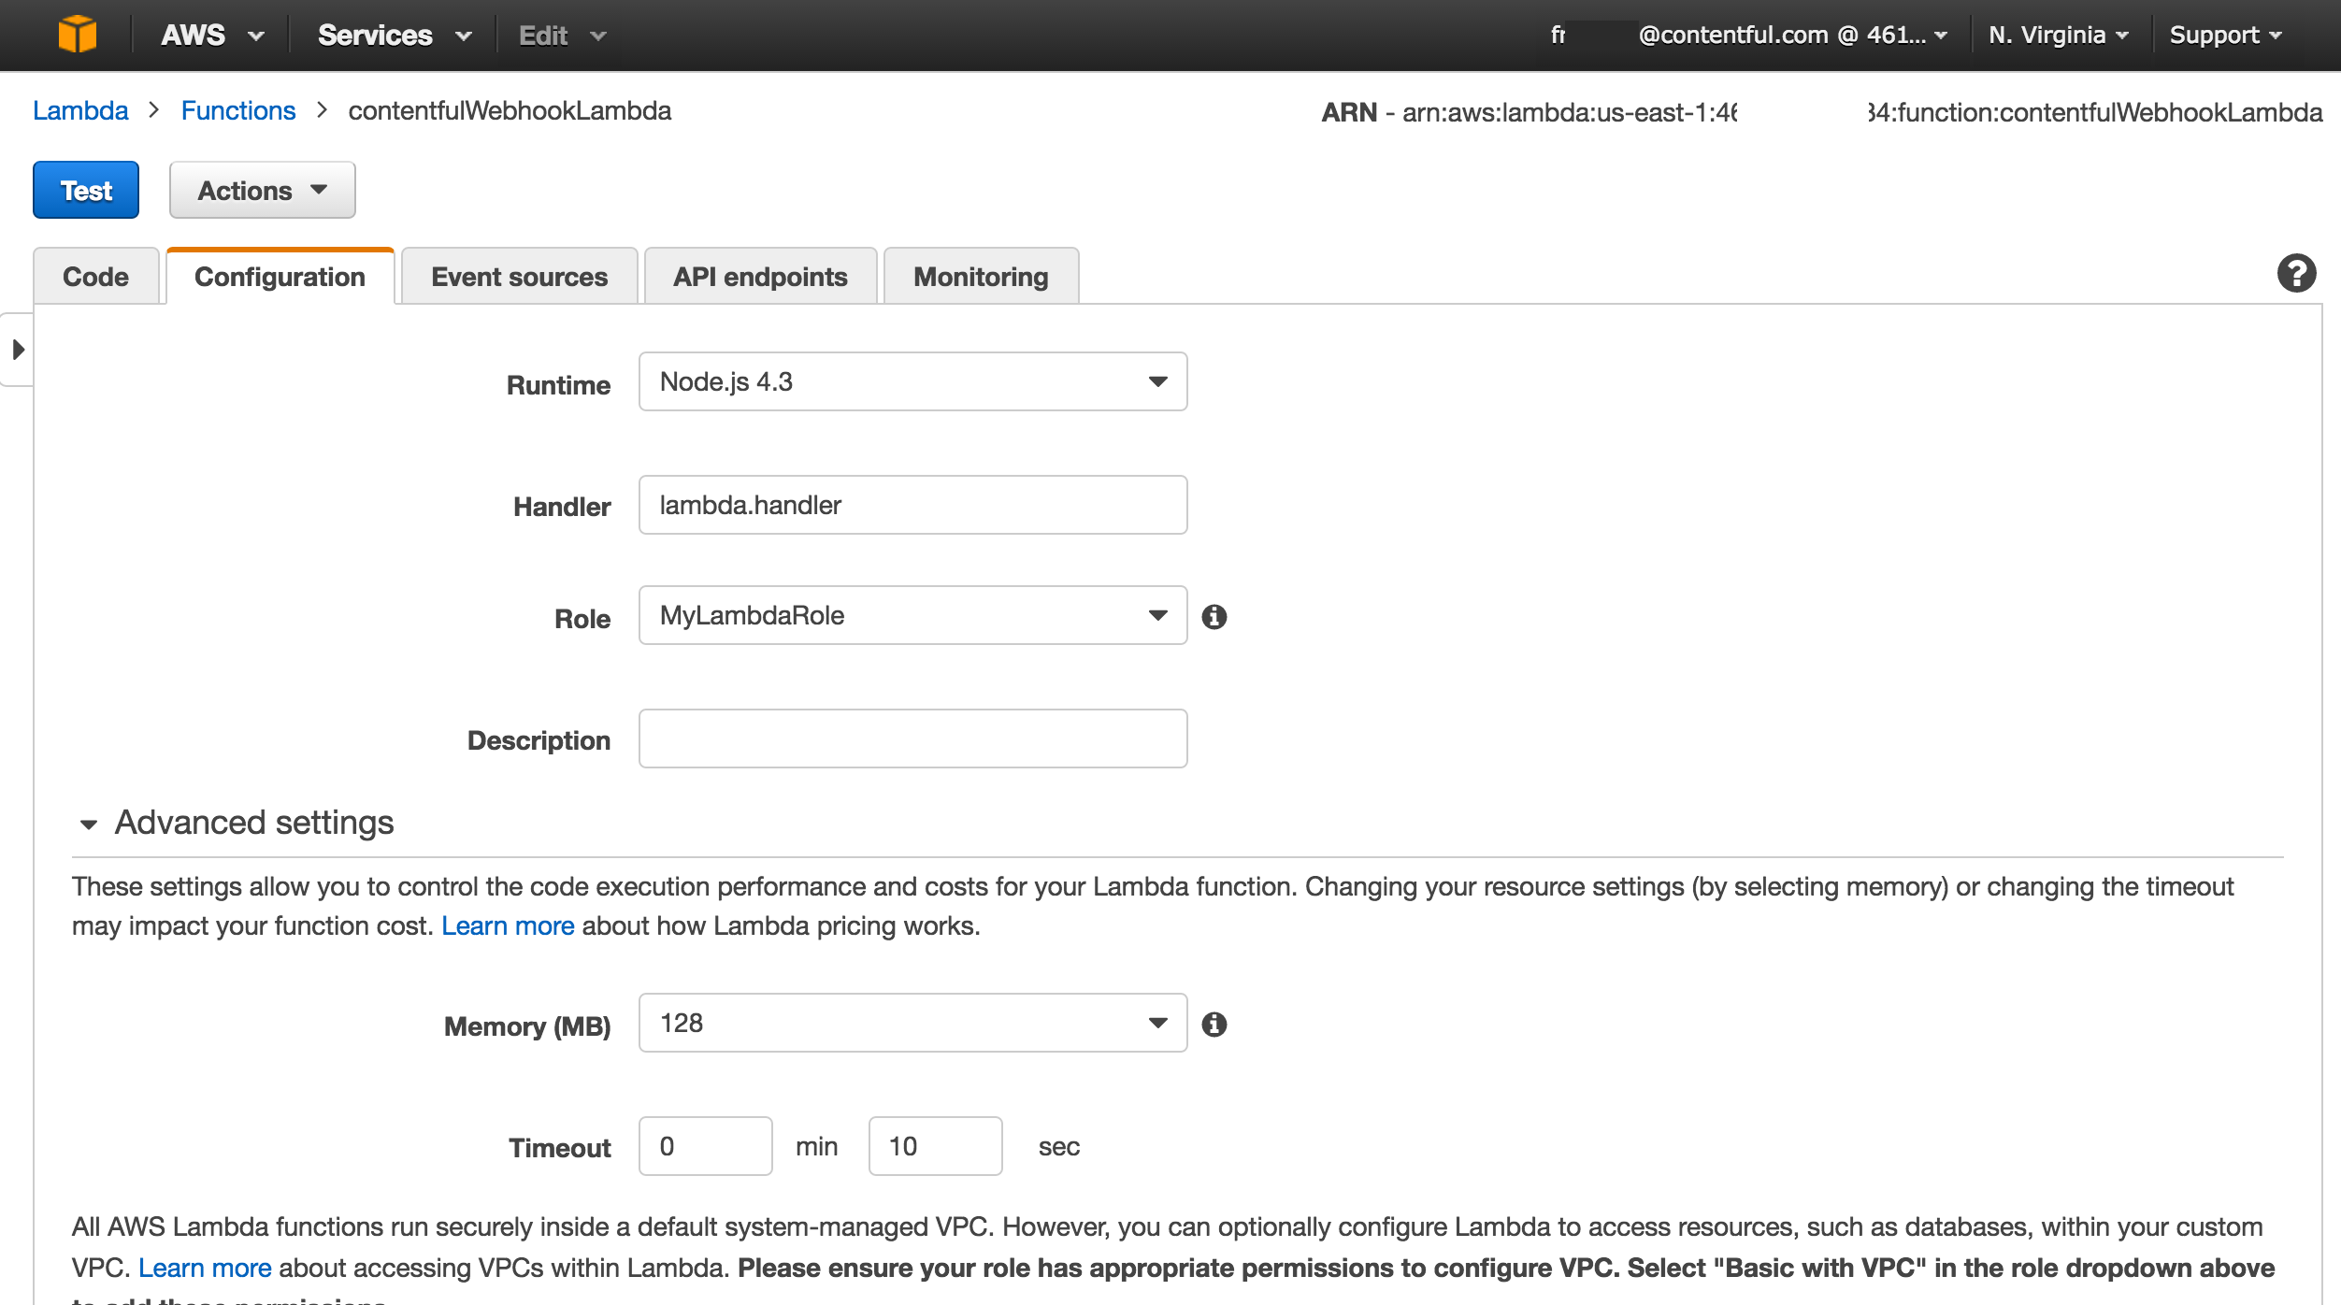Open the Role dropdown showing MyLambdaRole
Screen dimensions: 2341x1305
(x=912, y=615)
